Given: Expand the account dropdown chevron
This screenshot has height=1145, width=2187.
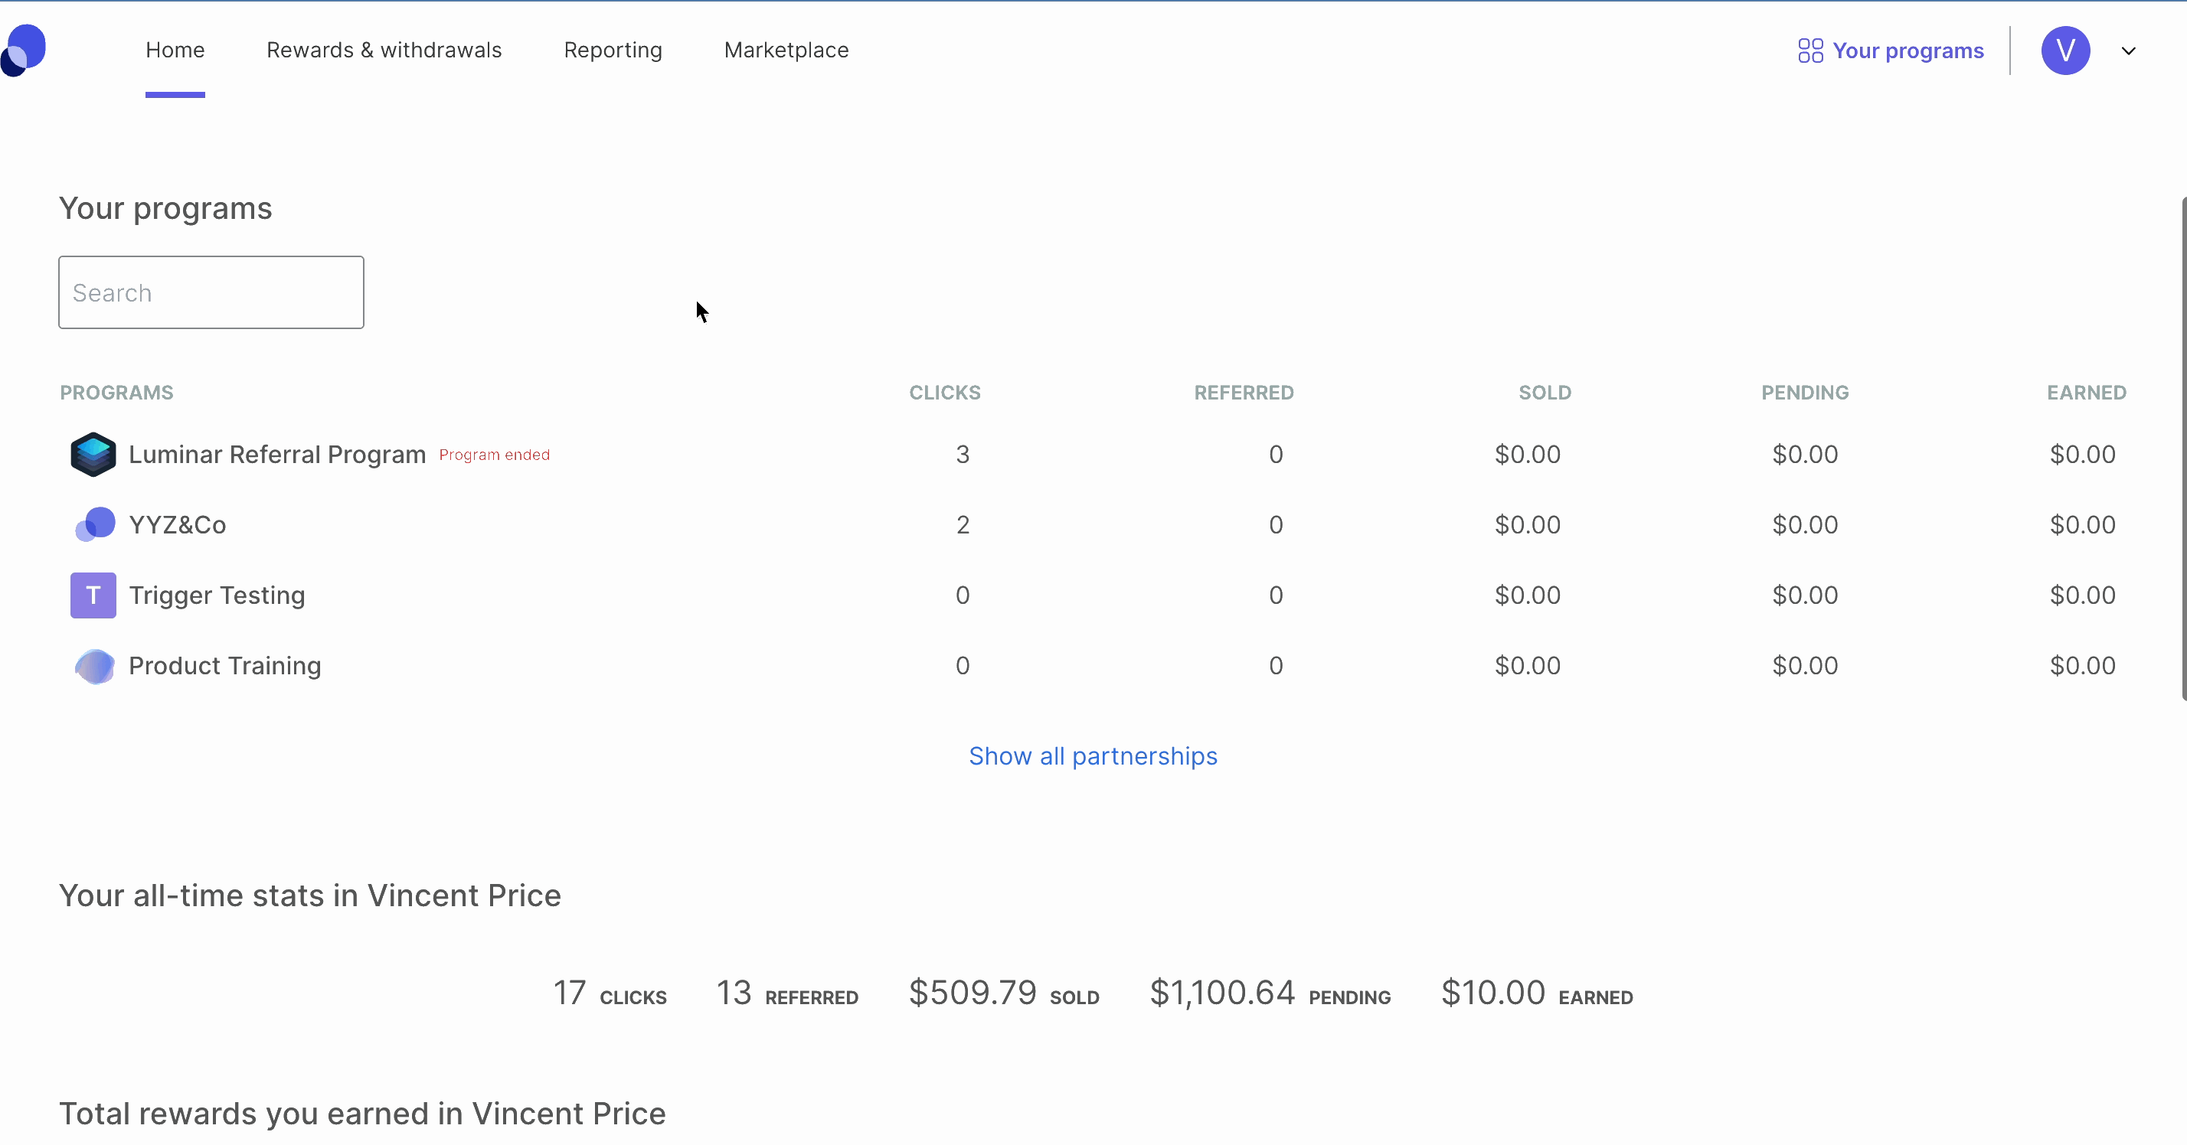Looking at the screenshot, I should pyautogui.click(x=2127, y=51).
